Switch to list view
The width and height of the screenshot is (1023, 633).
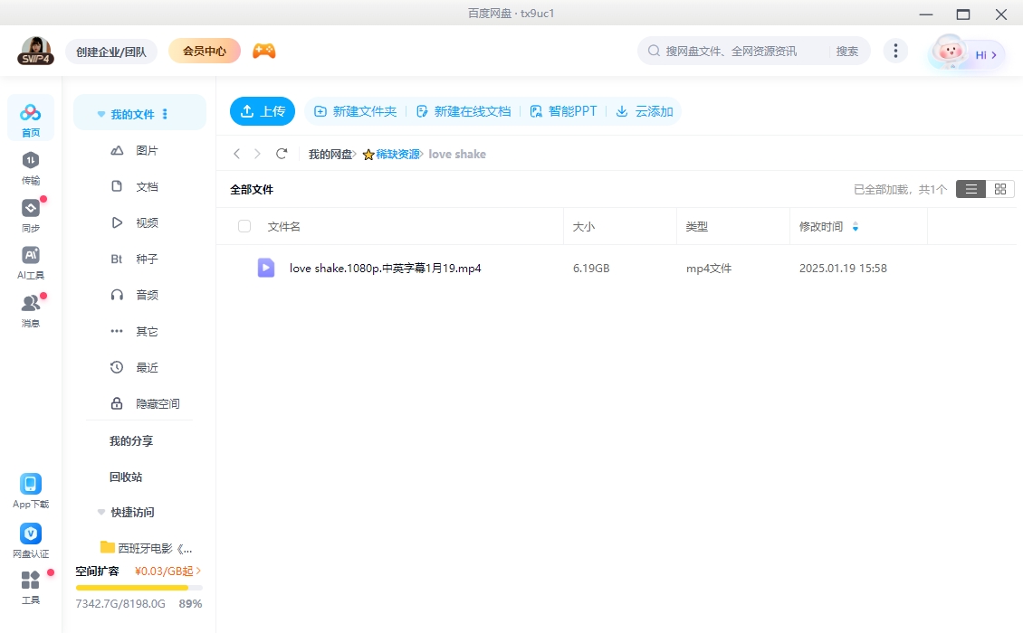[x=971, y=189]
